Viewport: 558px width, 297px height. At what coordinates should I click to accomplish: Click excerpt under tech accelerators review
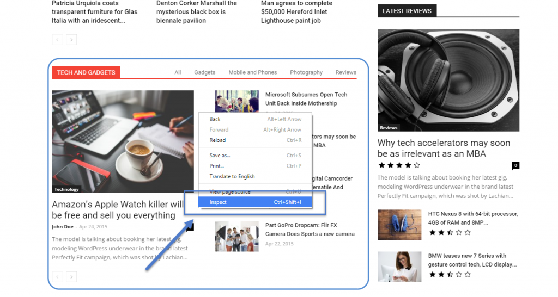[446, 187]
